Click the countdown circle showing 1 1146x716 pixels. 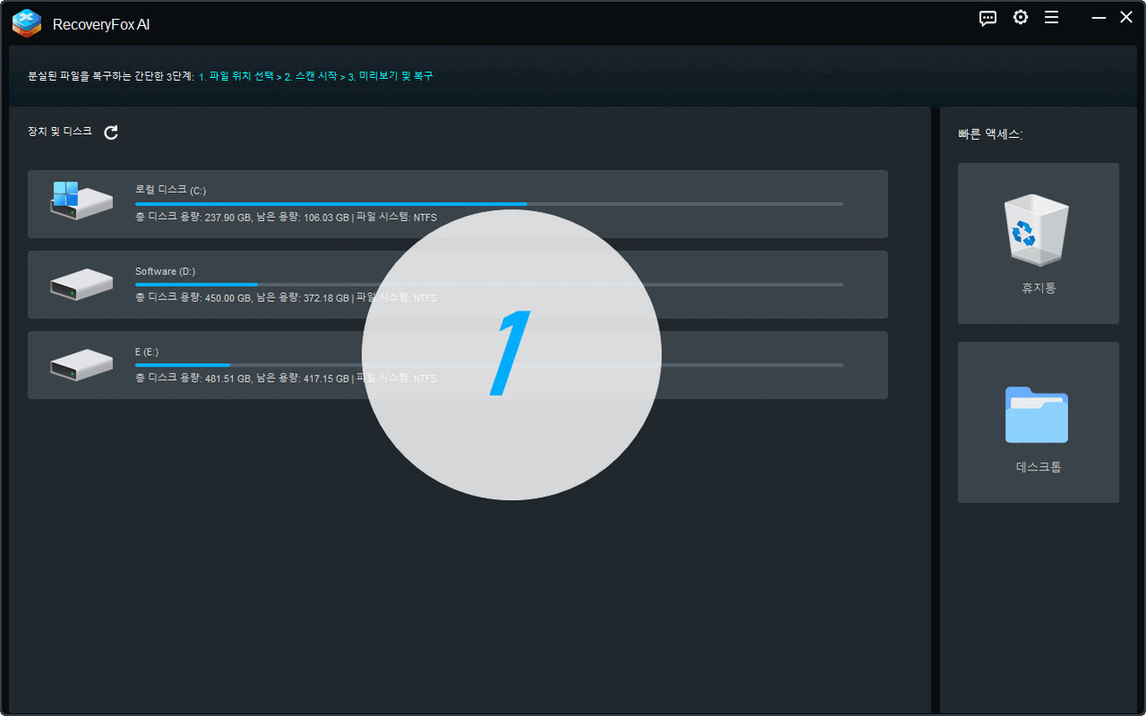pyautogui.click(x=511, y=355)
